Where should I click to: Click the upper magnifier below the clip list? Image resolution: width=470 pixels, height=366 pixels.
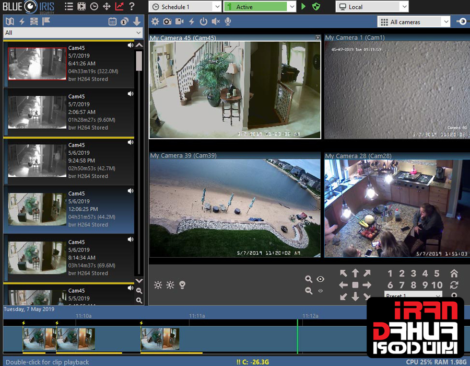[x=139, y=291]
